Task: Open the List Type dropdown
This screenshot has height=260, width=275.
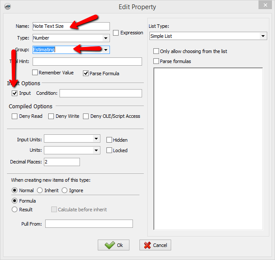Action: (263, 36)
